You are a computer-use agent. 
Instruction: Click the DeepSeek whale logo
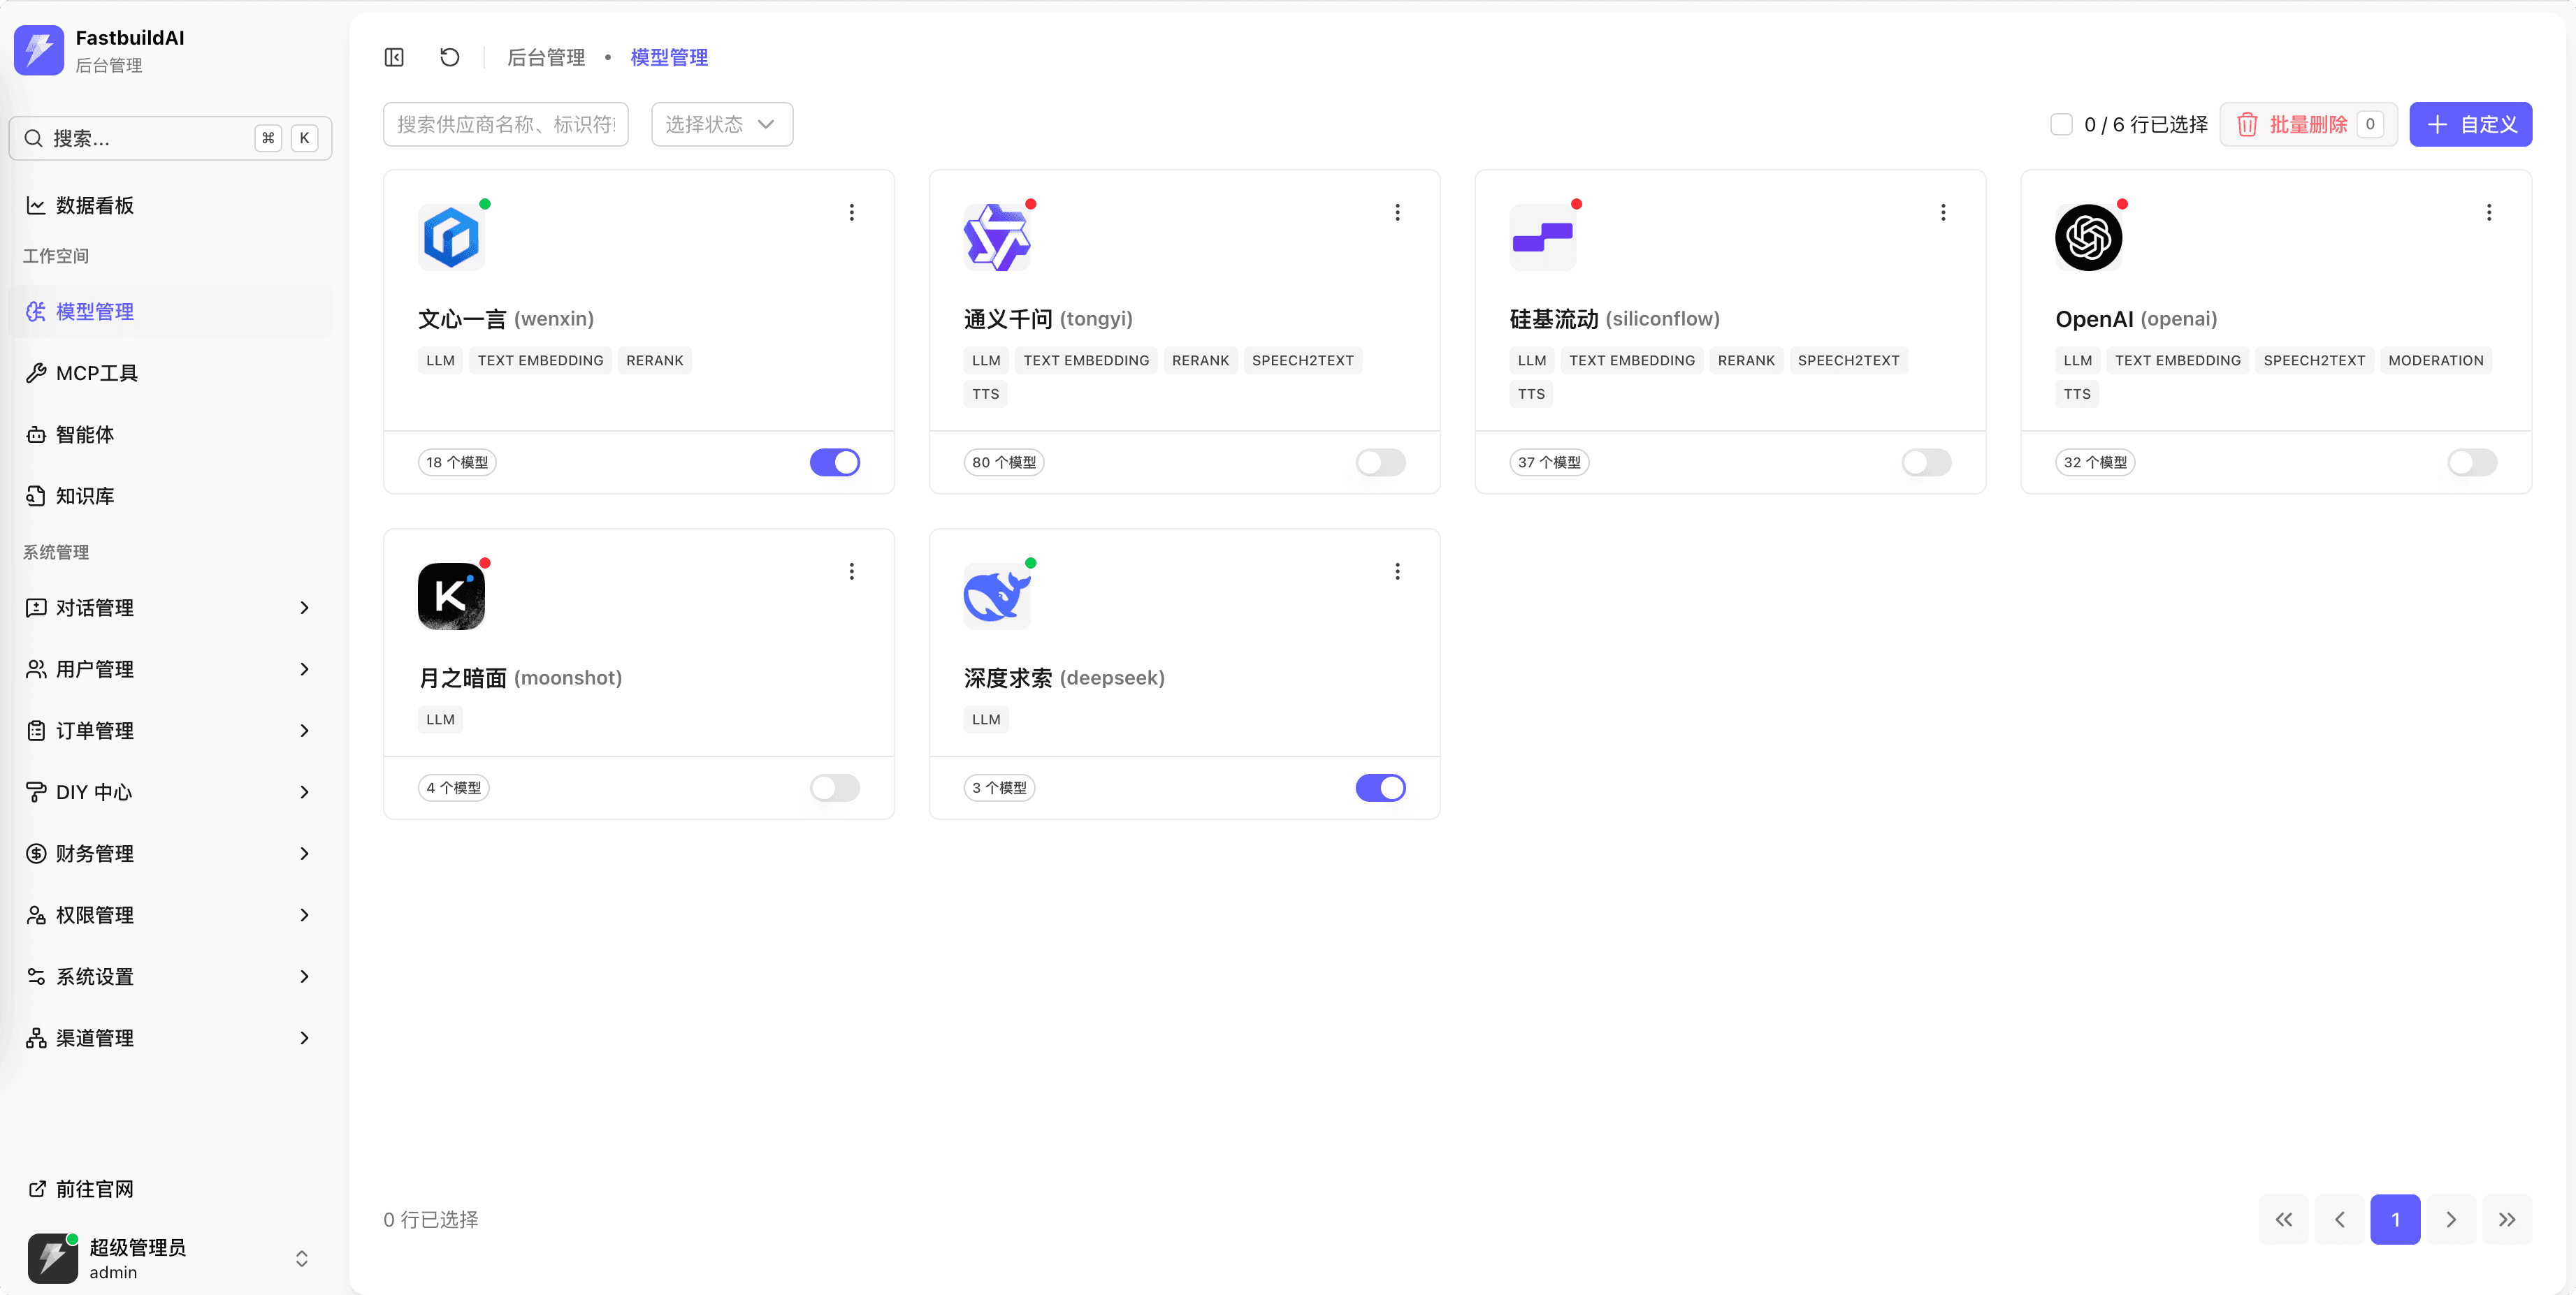tap(996, 597)
